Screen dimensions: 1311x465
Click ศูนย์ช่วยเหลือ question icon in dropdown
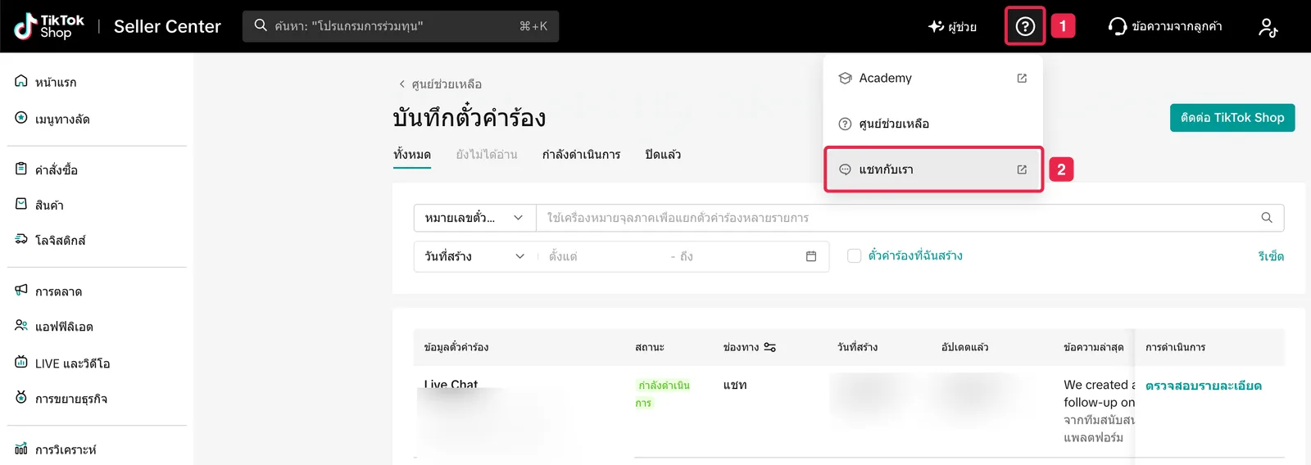[845, 124]
